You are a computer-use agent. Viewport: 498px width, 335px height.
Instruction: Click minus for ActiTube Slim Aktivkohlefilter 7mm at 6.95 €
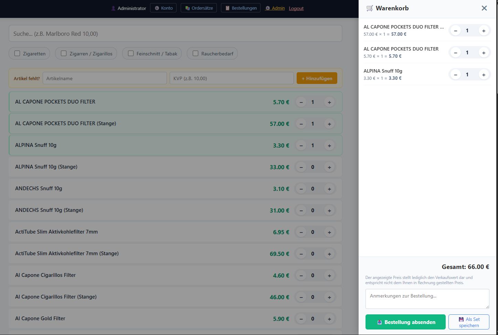pos(301,232)
